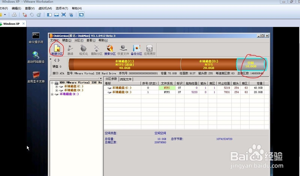Open the 启用显卡支持 desktop icon

(x=36, y=77)
